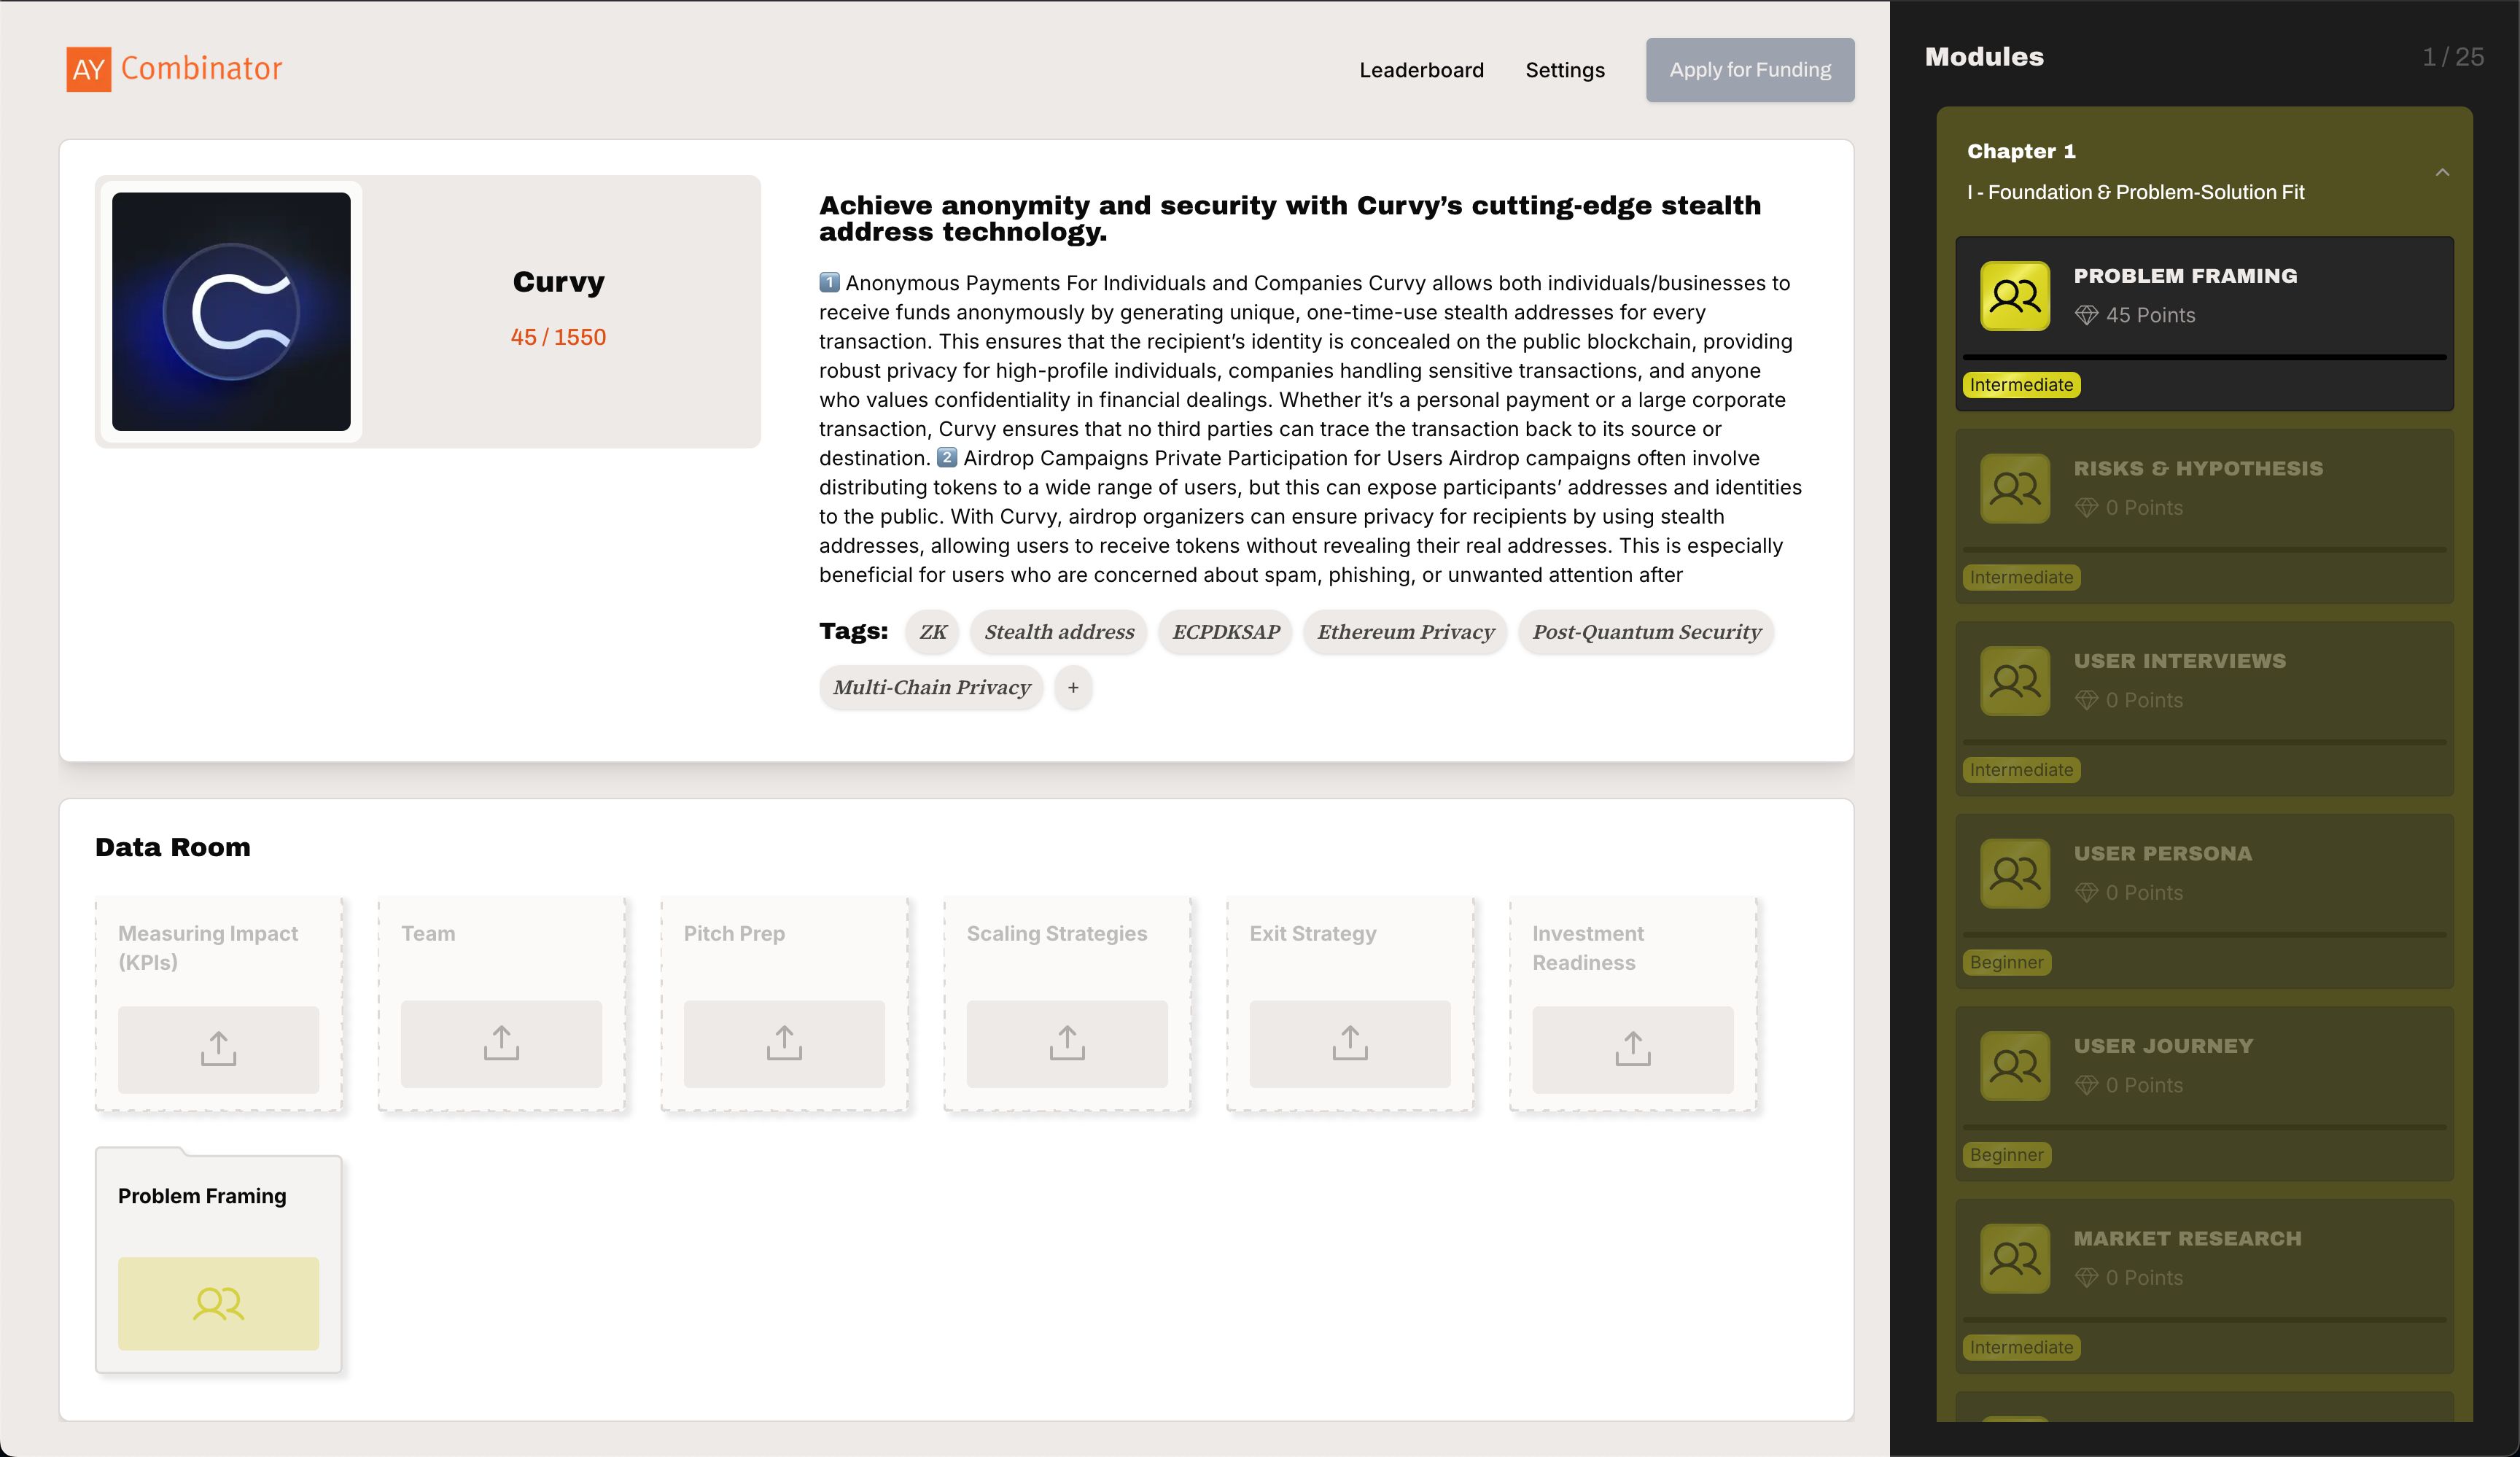Open the Problem Framing folder people icon
2520x1457 pixels.
coord(218,1303)
